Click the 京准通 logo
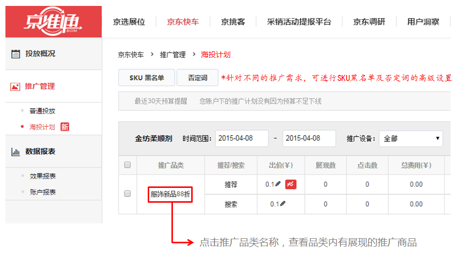457x254 pixels. [53, 22]
